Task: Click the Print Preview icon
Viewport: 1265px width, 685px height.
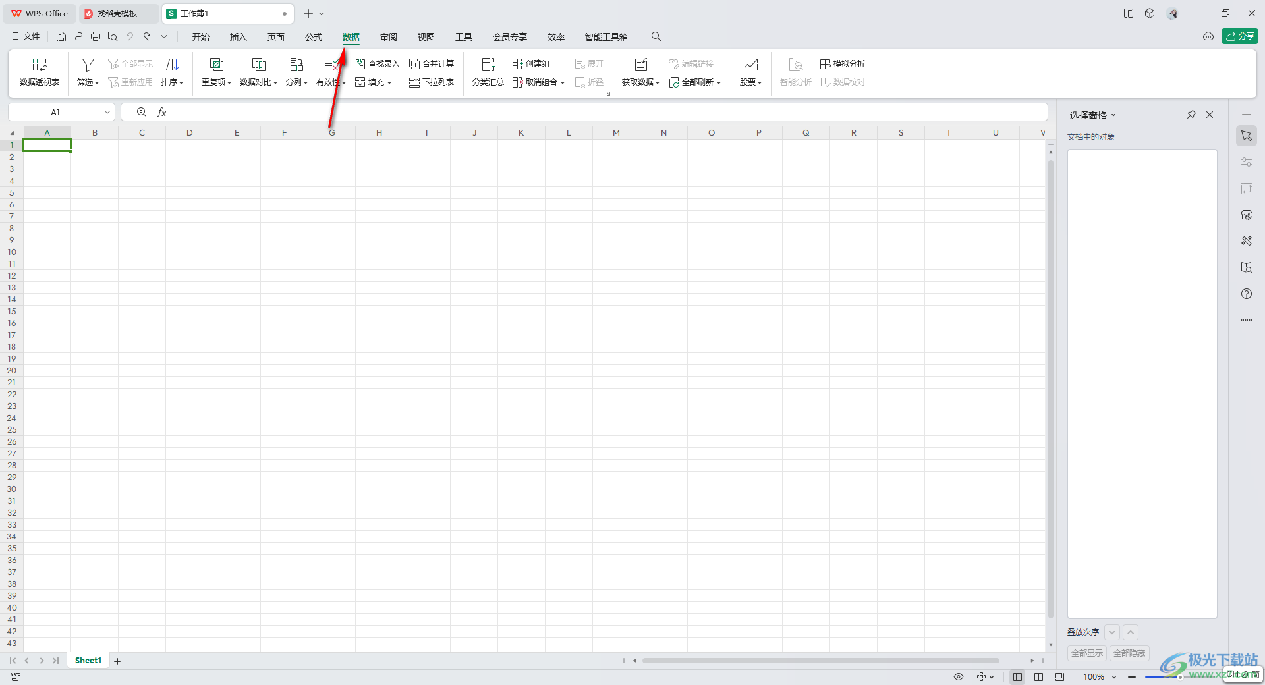Action: point(113,37)
